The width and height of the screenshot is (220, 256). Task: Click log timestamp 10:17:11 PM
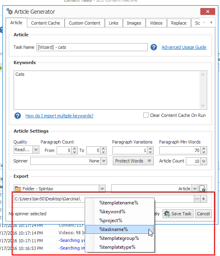pyautogui.click(x=31, y=241)
